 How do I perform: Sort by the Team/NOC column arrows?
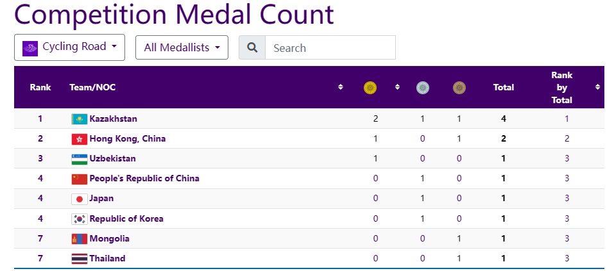click(x=341, y=87)
